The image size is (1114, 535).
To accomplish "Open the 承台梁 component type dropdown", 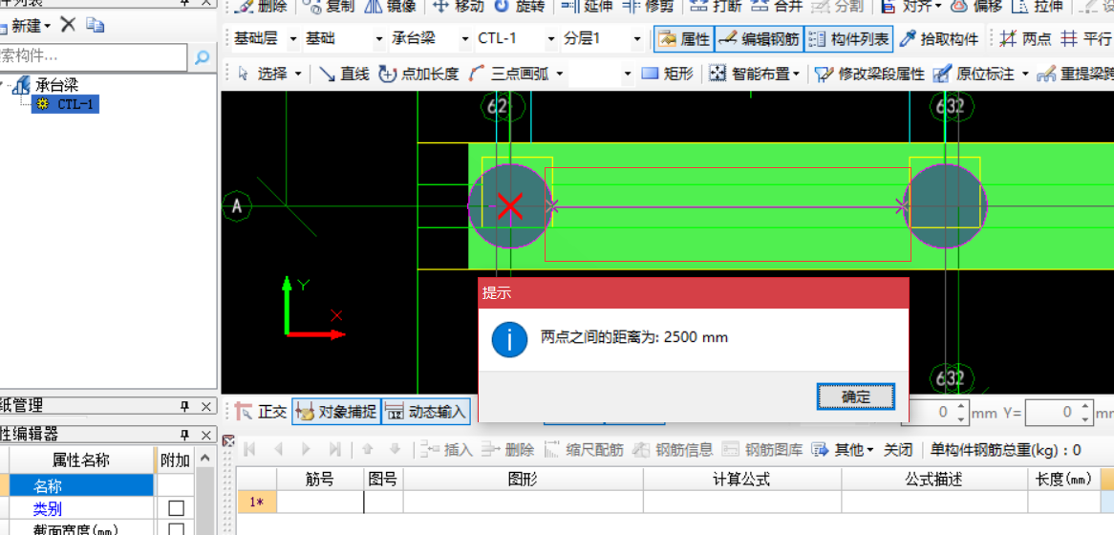I will pyautogui.click(x=465, y=39).
